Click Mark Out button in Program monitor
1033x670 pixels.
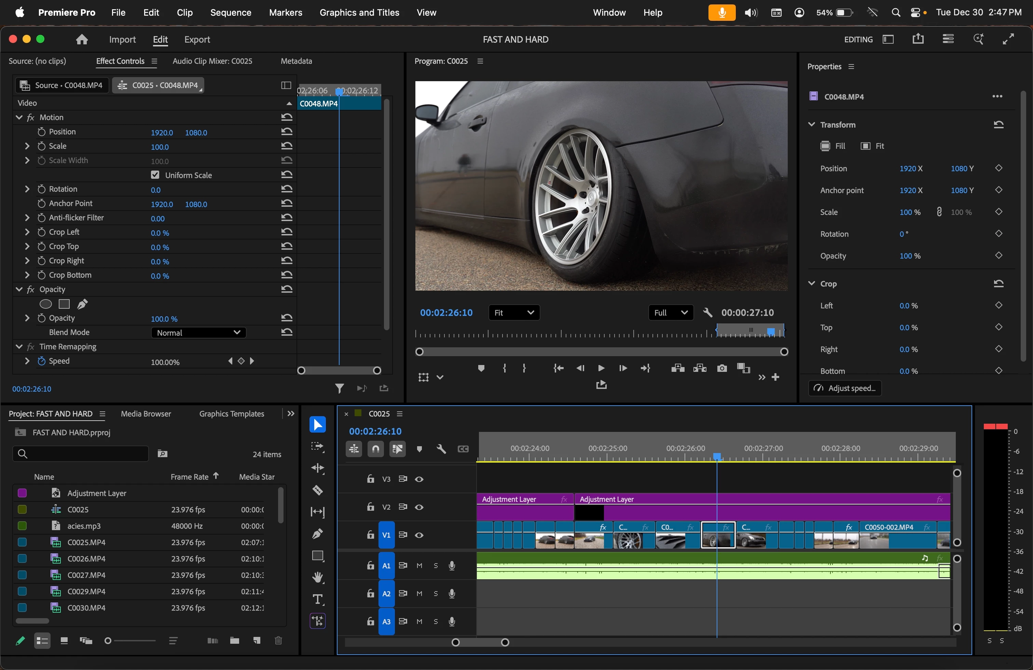click(x=524, y=368)
